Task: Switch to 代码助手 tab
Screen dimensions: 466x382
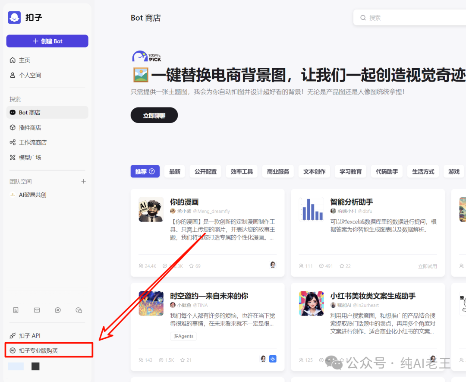Action: (x=387, y=171)
